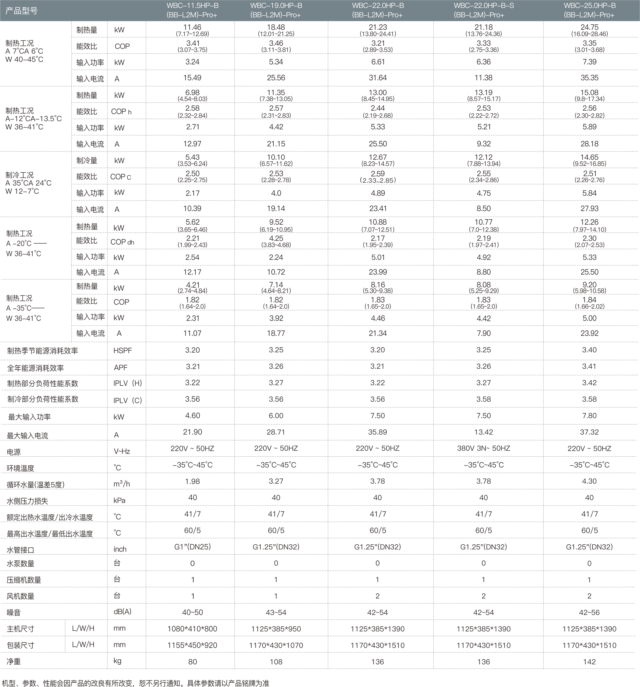Viewport: 640px width, 687px height.
Task: Click the 全年能源消耗效率 row label
Action: (35, 368)
